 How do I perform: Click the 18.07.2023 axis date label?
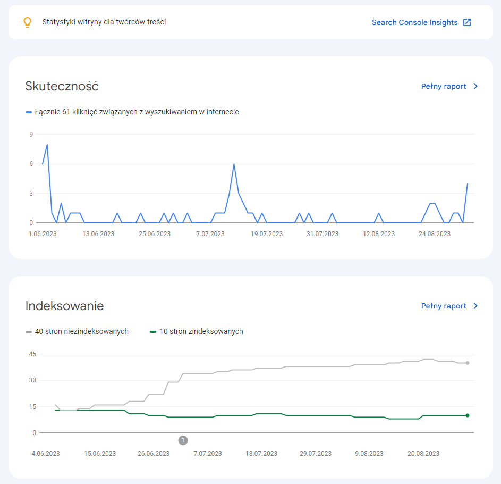click(x=261, y=454)
